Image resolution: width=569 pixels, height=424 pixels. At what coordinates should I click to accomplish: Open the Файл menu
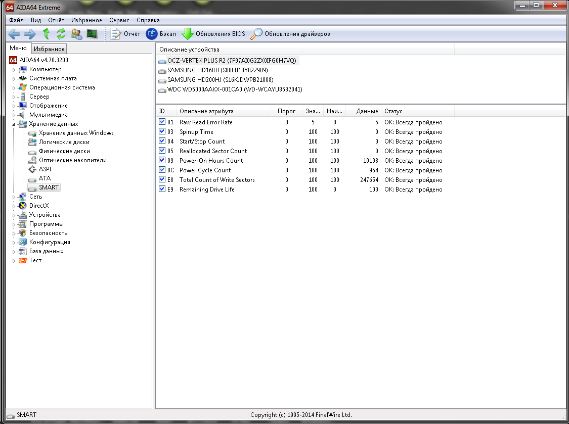click(x=16, y=20)
